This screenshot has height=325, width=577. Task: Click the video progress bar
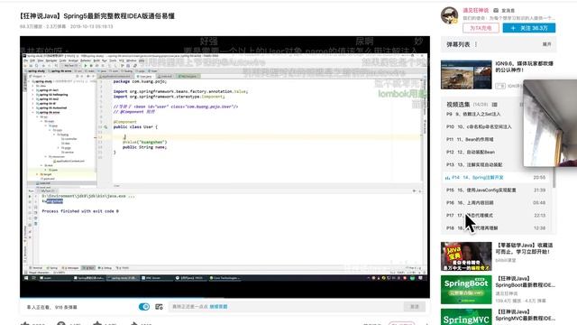(224, 297)
